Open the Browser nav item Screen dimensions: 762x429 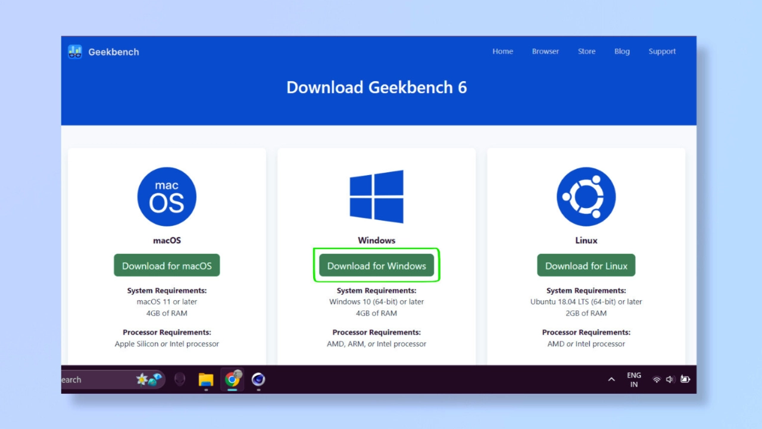coord(545,51)
